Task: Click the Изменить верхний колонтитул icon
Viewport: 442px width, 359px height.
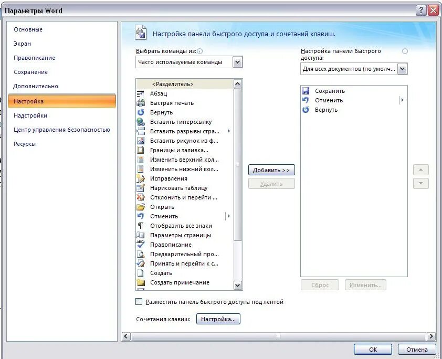Action: (x=140, y=160)
